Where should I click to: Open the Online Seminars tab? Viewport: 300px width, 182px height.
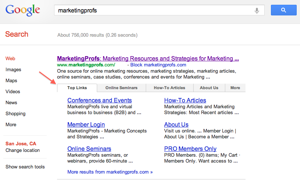121,88
